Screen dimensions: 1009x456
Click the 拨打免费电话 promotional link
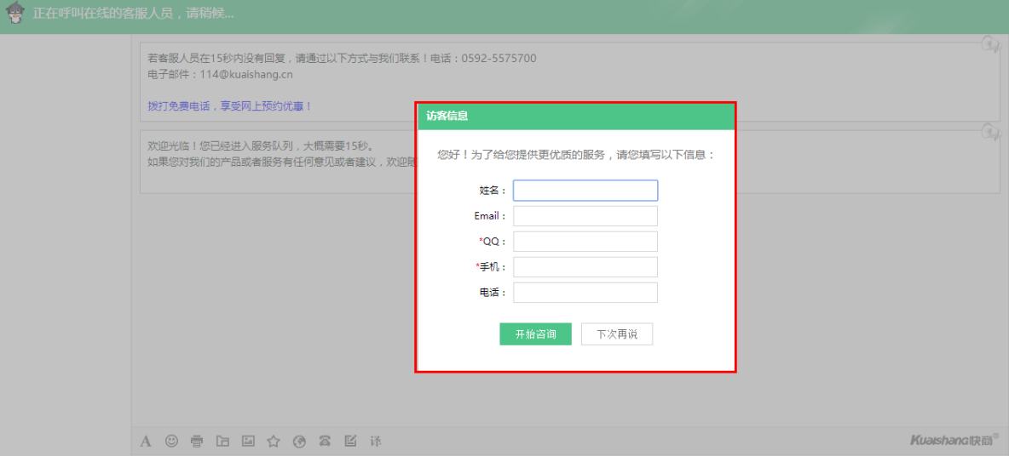point(230,106)
